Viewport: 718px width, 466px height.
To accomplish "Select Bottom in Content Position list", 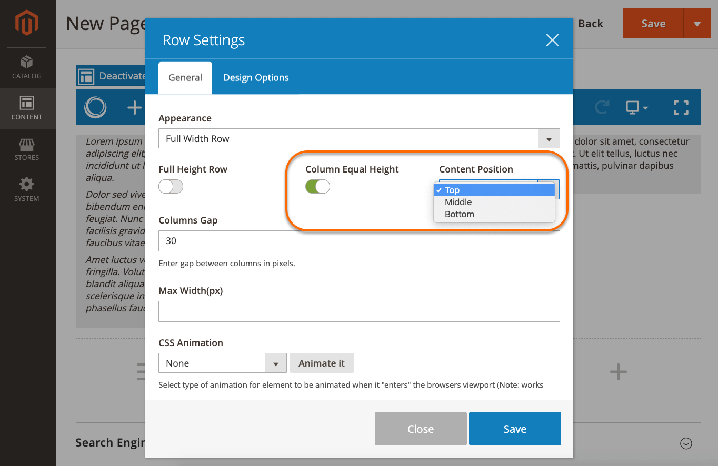I will (460, 214).
